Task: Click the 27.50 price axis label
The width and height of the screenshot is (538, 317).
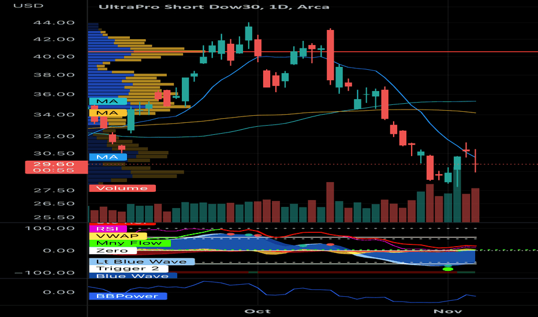Action: pos(54,190)
